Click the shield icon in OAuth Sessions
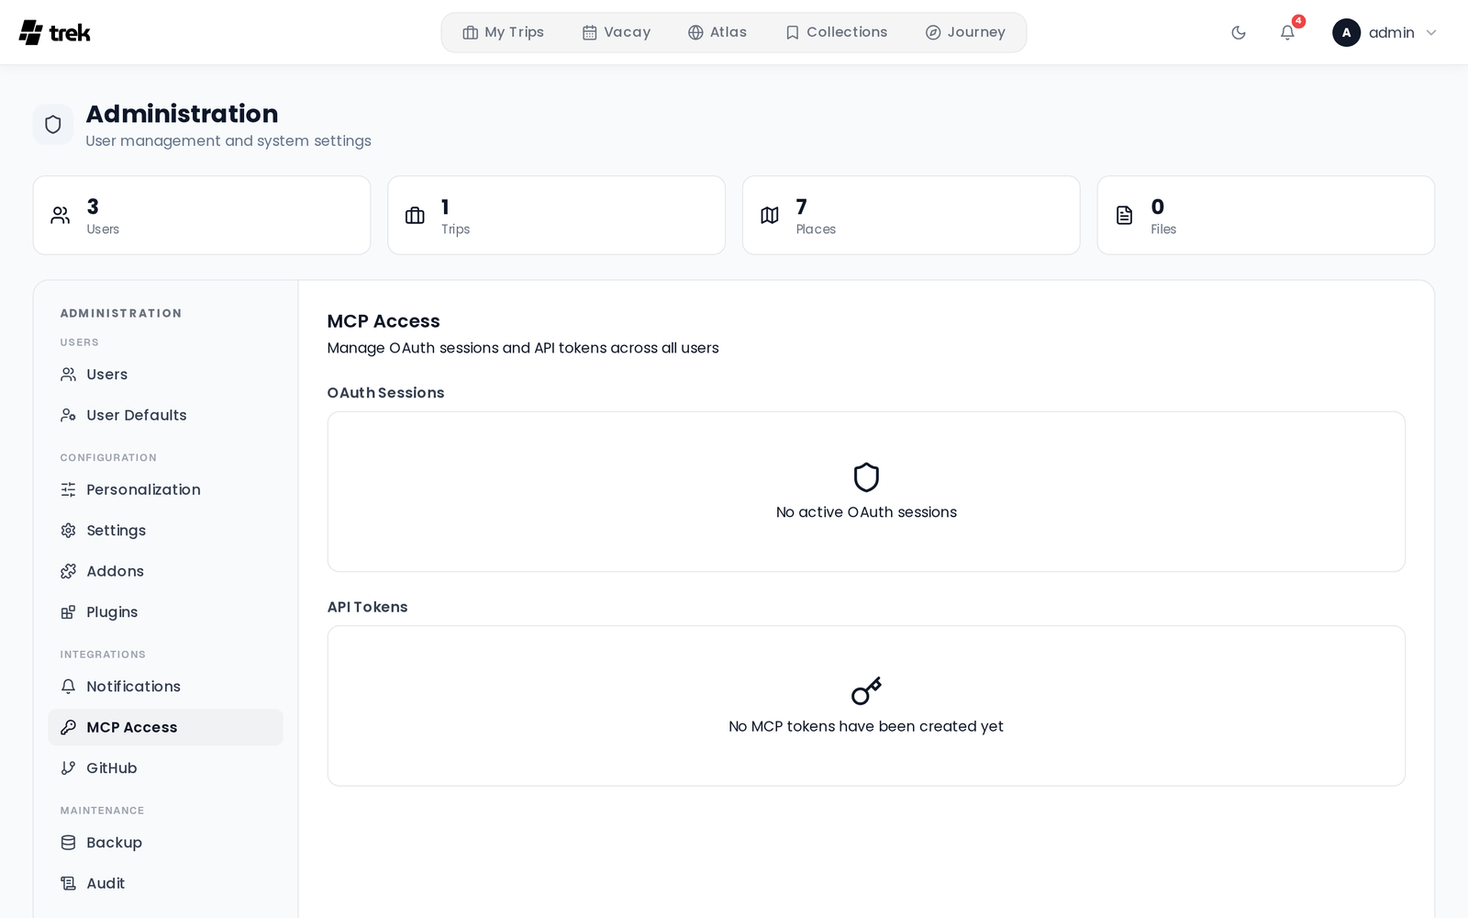This screenshot has width=1468, height=918. (x=866, y=477)
